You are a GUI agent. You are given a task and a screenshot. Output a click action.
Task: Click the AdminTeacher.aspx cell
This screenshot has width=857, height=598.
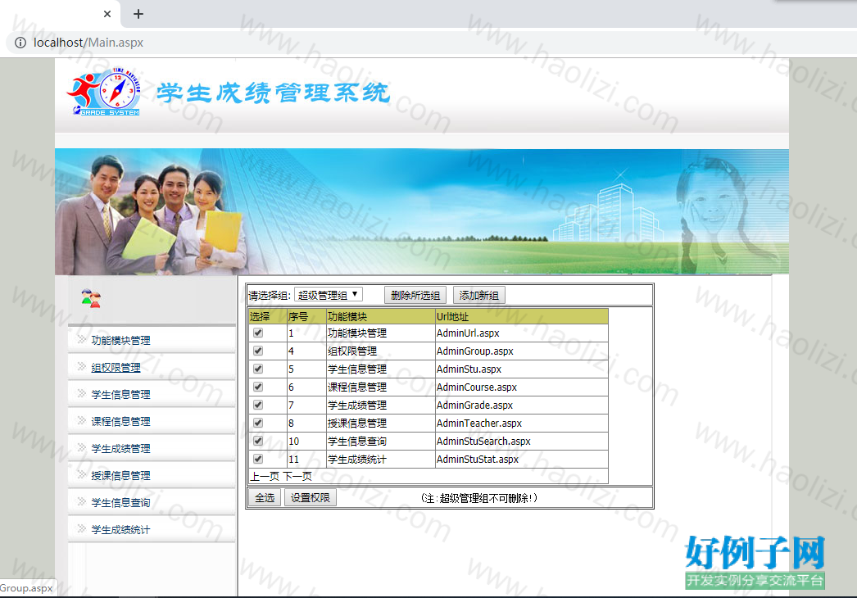point(521,423)
